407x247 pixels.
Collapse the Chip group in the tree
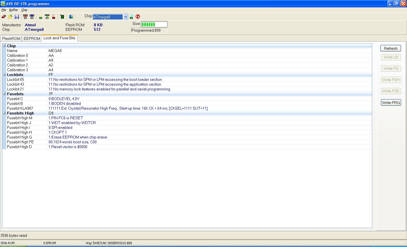[x=4, y=45]
